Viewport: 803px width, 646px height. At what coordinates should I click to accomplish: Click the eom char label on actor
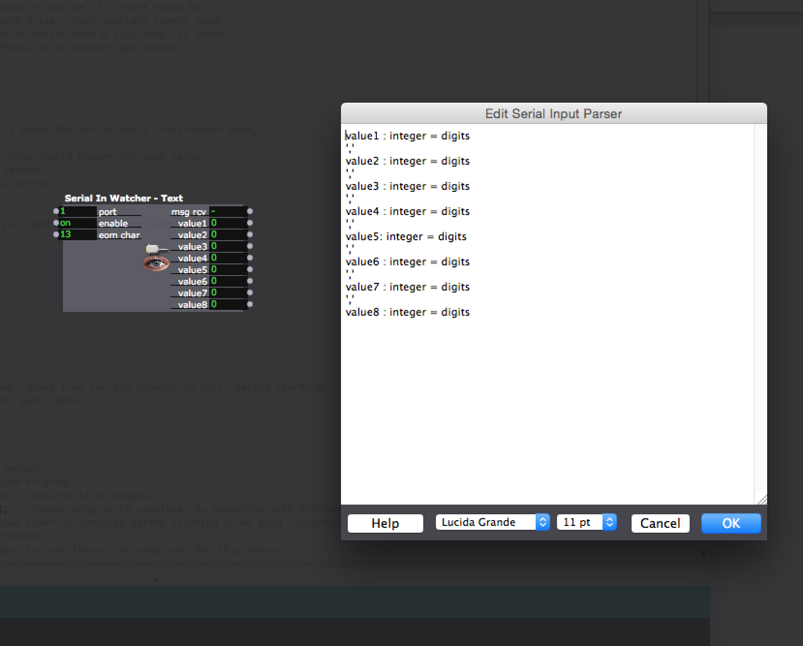119,235
